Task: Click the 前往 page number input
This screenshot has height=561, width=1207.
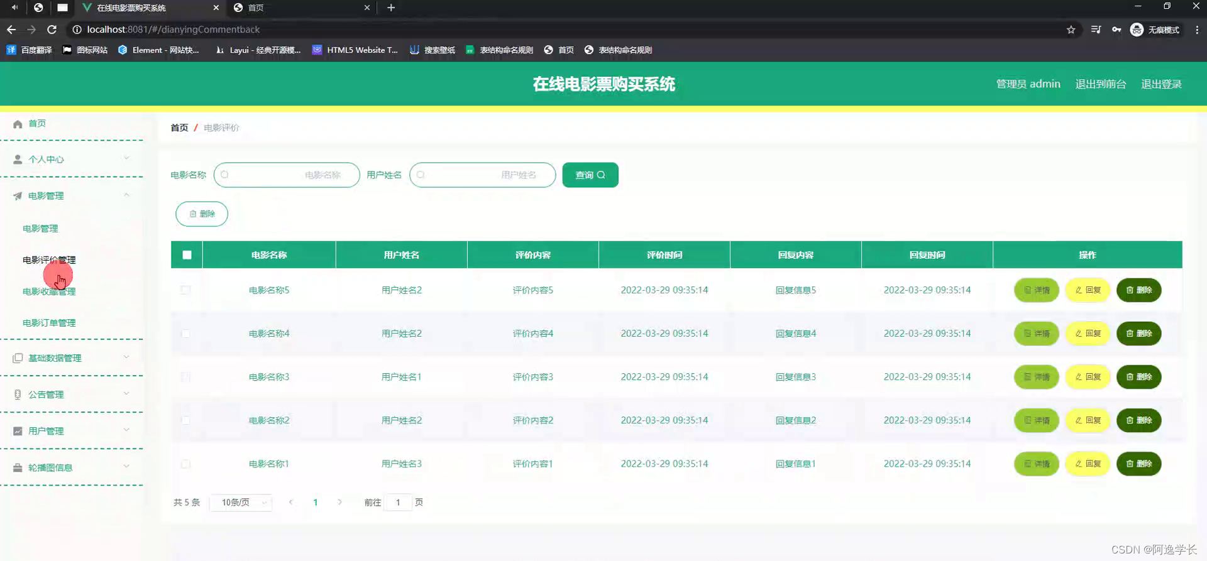Action: pos(398,503)
